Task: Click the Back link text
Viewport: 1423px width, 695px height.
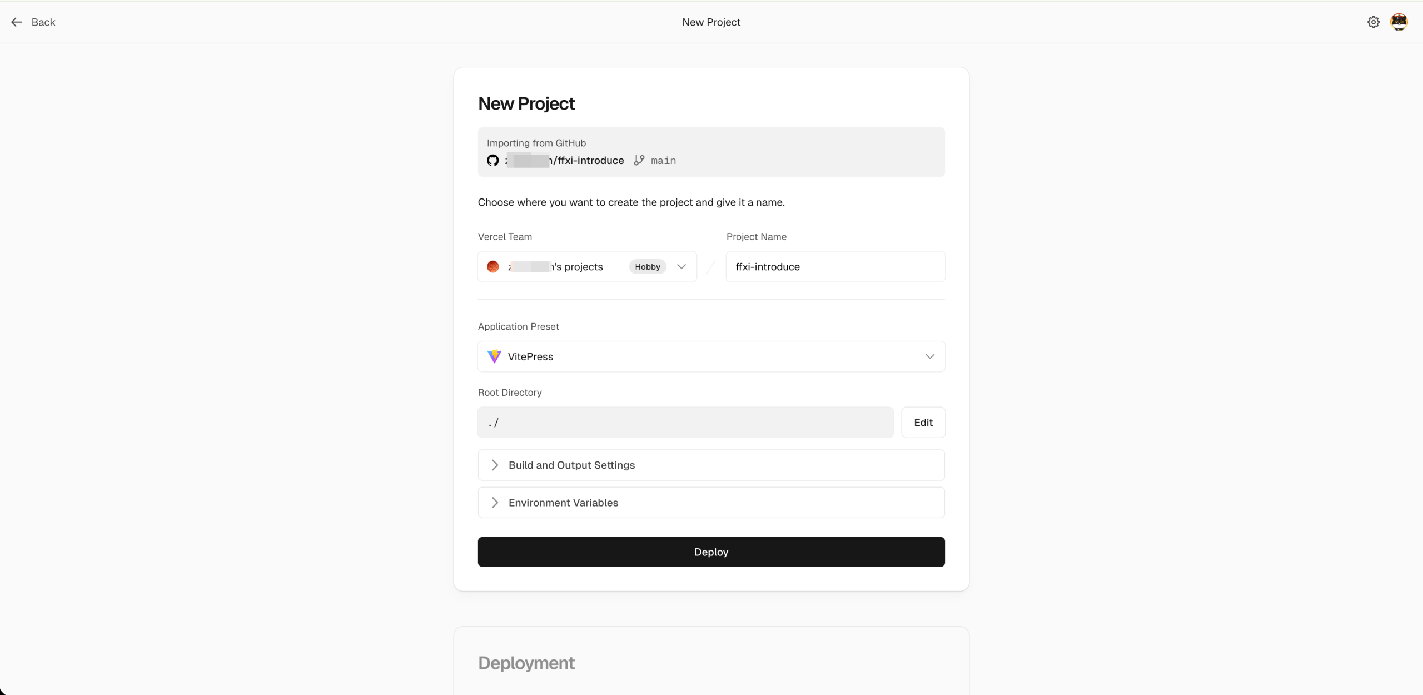Action: point(43,22)
